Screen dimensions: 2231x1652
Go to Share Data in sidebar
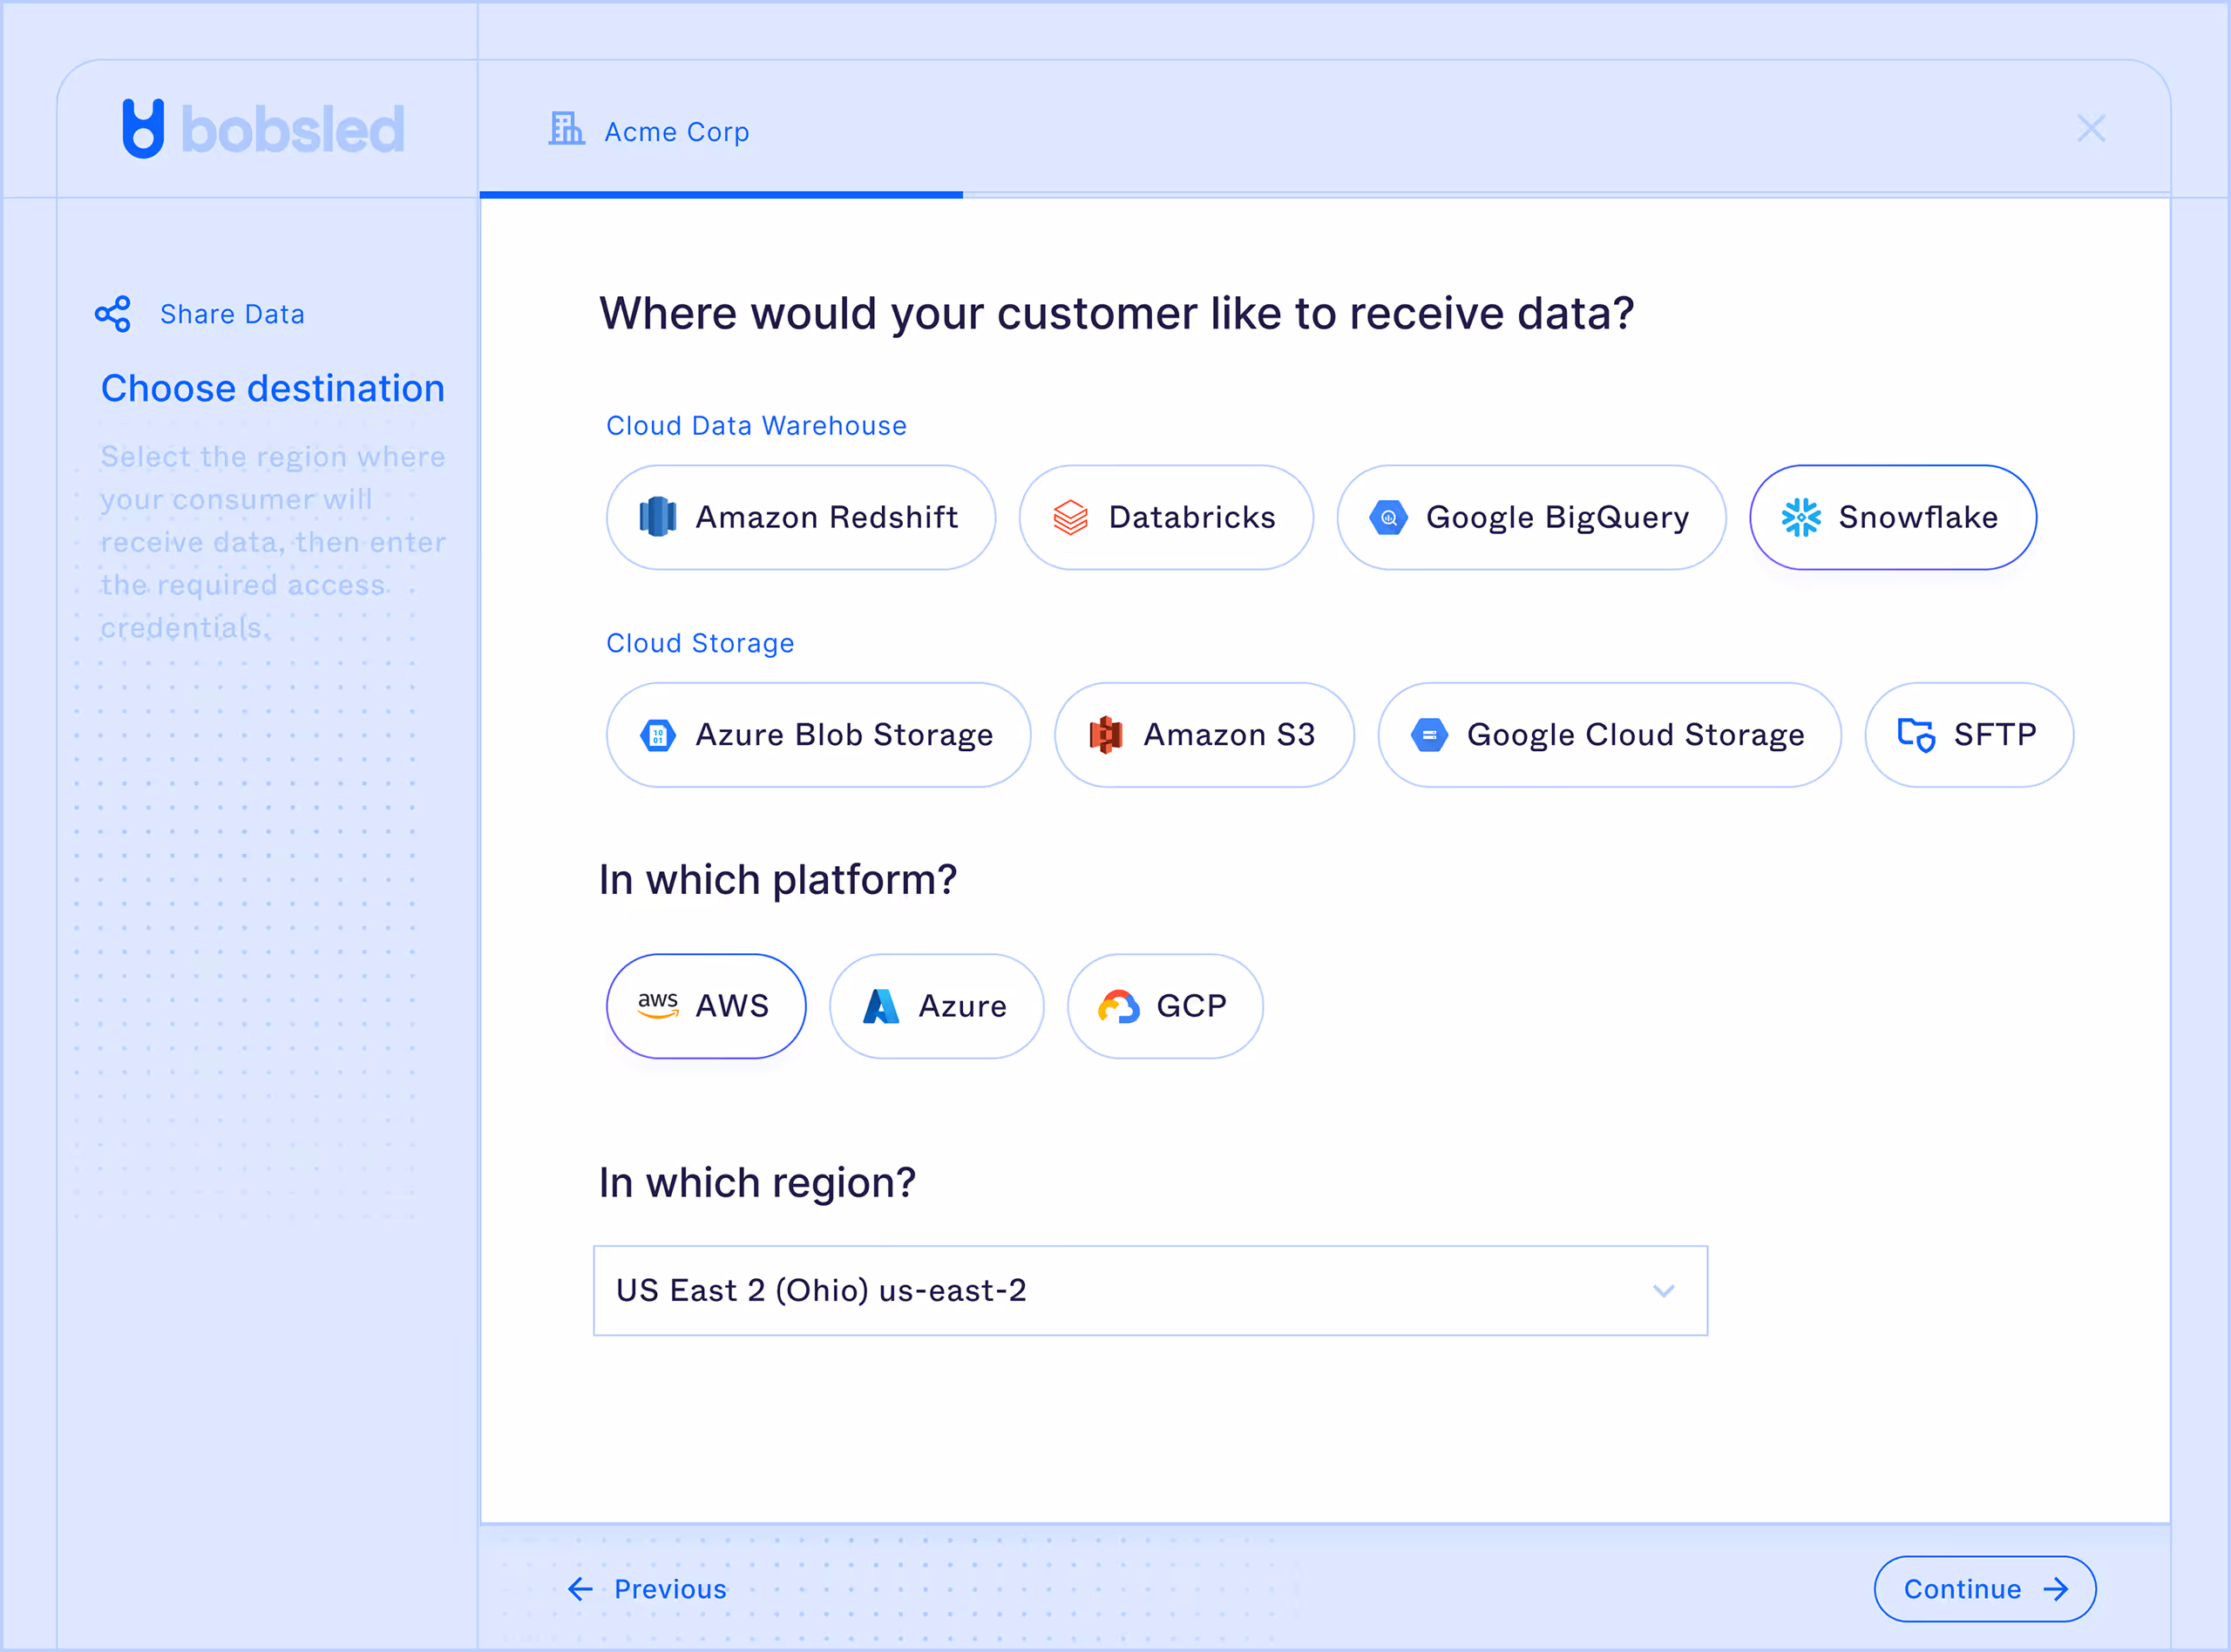[232, 314]
